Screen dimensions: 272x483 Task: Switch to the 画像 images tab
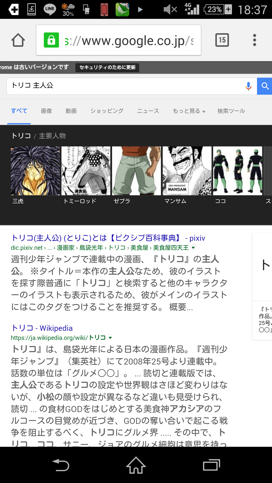[46, 111]
